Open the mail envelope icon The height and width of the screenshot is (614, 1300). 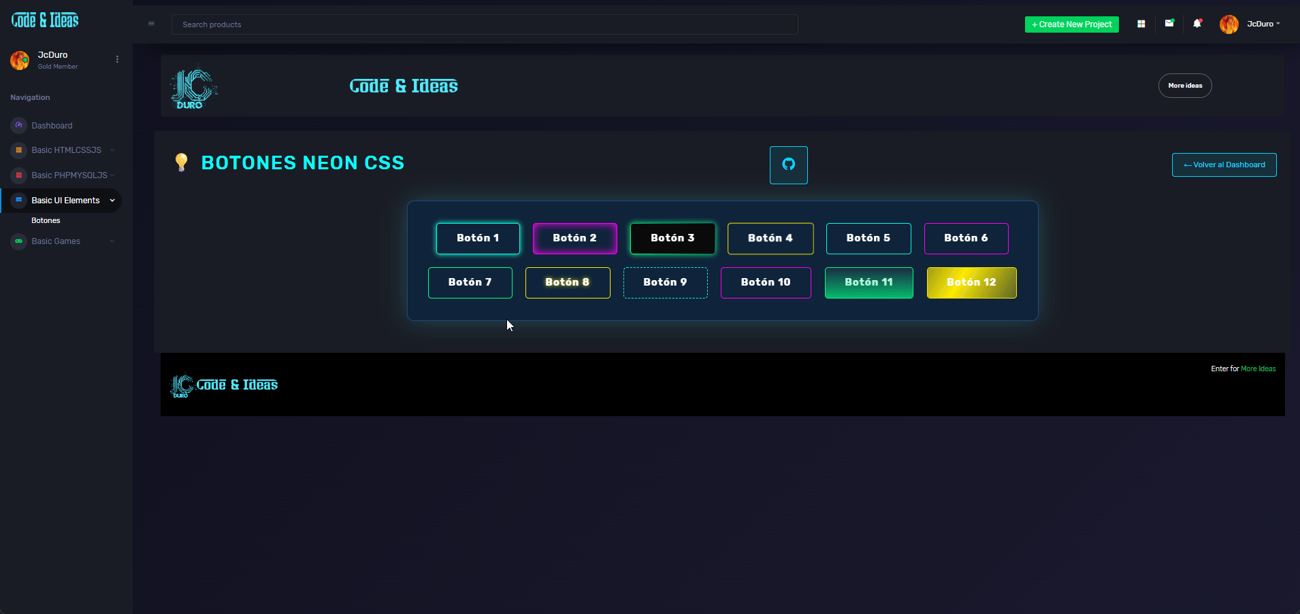[x=1169, y=24]
